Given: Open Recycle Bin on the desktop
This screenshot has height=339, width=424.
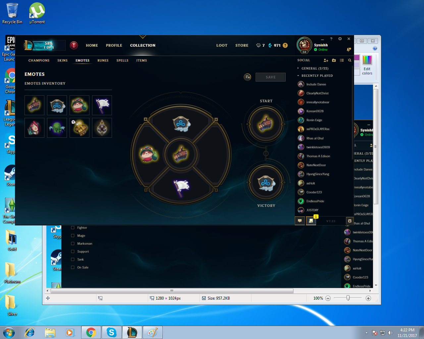Looking at the screenshot, I should click(x=12, y=14).
